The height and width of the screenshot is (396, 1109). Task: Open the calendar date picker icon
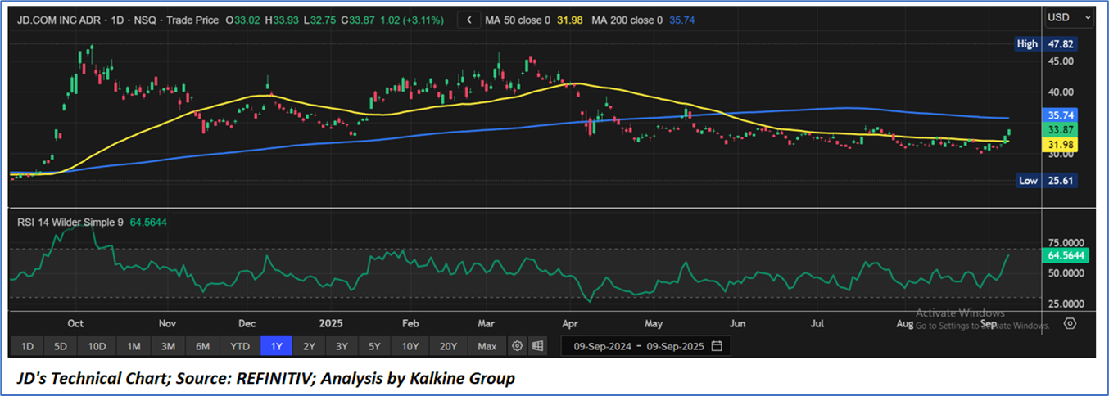point(717,346)
